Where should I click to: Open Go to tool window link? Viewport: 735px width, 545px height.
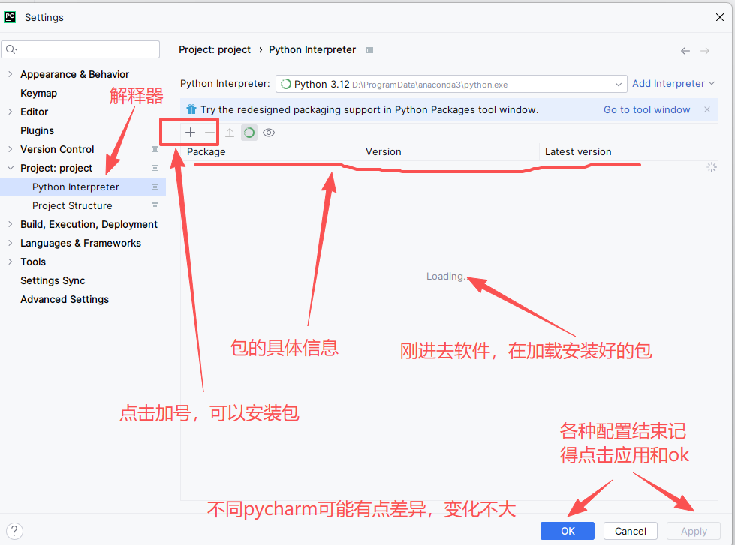pos(646,109)
